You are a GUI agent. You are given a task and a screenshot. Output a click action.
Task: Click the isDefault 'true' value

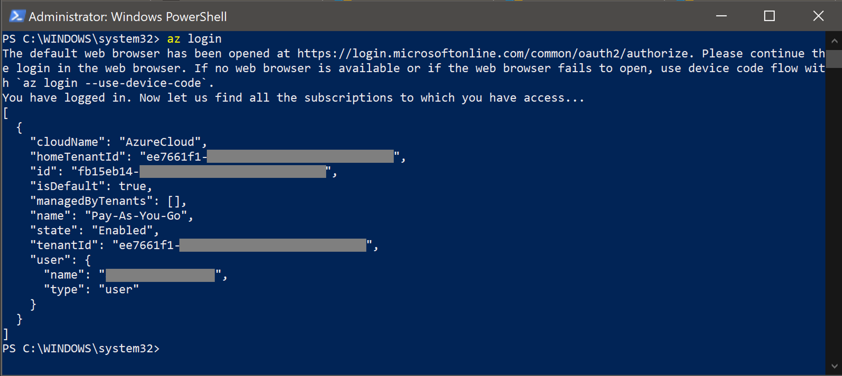(x=132, y=186)
